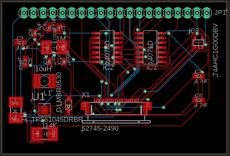
Task: Click the C5 capacitor label
Action: pyautogui.click(x=30, y=61)
